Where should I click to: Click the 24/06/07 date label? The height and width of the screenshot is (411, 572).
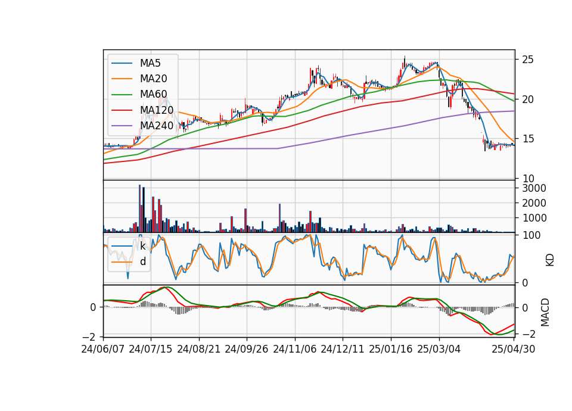pyautogui.click(x=103, y=350)
